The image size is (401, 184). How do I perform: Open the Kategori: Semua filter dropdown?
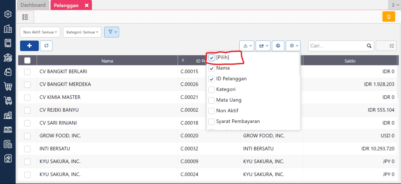tap(82, 32)
